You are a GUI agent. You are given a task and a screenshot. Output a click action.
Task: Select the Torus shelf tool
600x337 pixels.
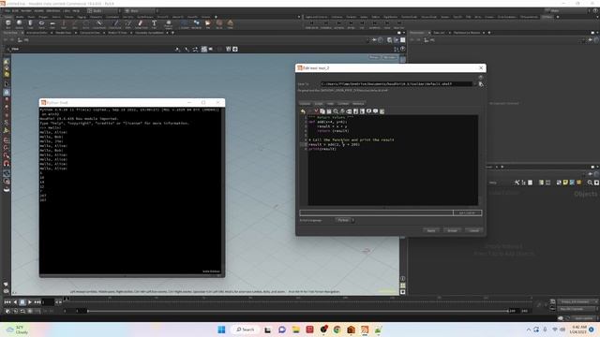(x=41, y=24)
